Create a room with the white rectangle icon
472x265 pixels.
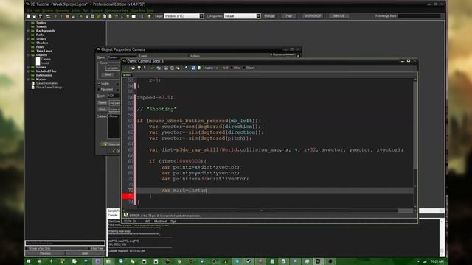point(133,16)
